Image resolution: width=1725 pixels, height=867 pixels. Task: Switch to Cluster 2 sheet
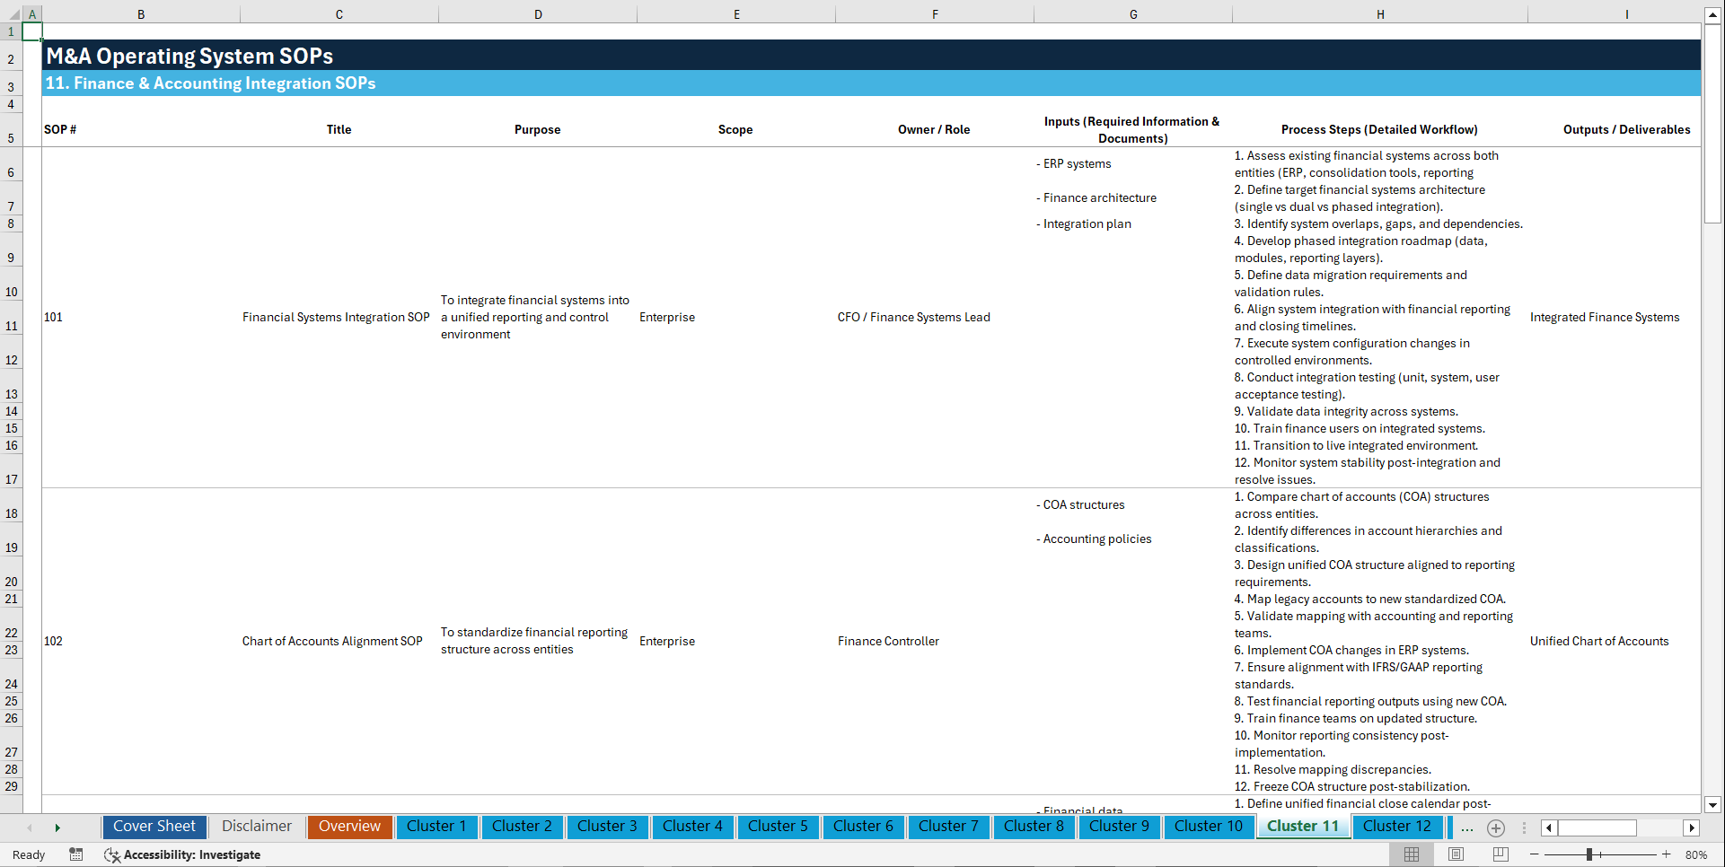[x=522, y=827]
